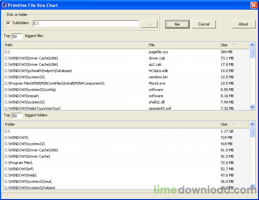The height and width of the screenshot is (200, 259).
Task: Select C:\WINDOWS\Driver Cache\ folder row
Action: pos(127,156)
